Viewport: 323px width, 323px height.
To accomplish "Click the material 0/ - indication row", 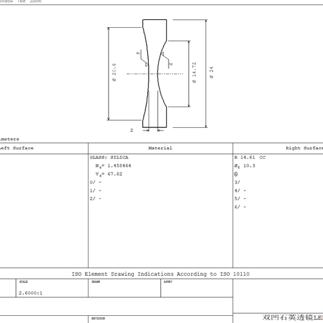I will pyautogui.click(x=96, y=182).
